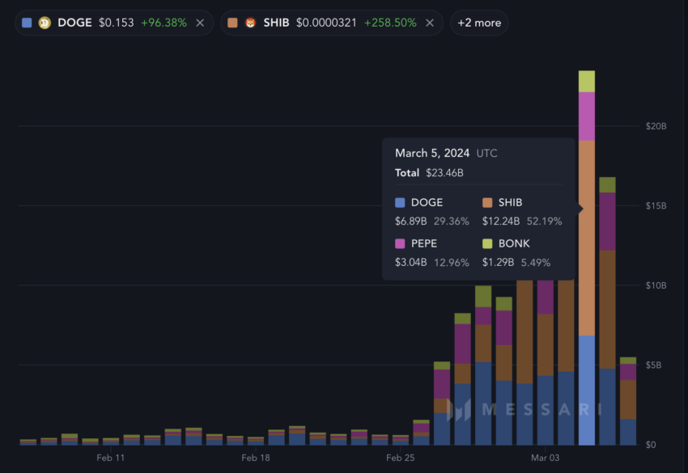Image resolution: width=688 pixels, height=473 pixels.
Task: Click the DOGE blue swatch inside the tooltip
Action: coord(400,202)
